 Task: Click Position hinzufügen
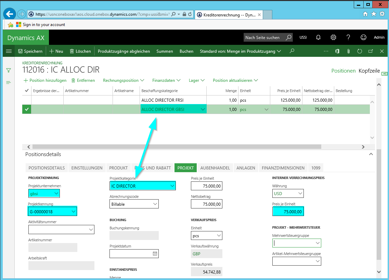(45, 80)
